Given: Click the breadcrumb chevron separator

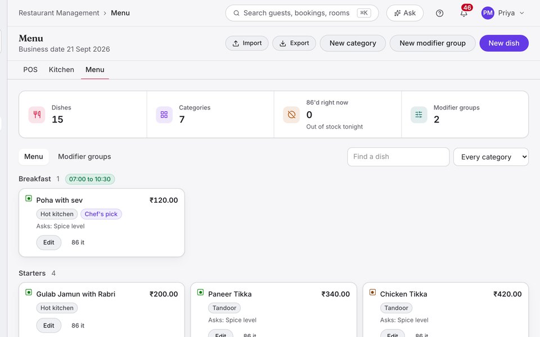Looking at the screenshot, I should click(105, 13).
